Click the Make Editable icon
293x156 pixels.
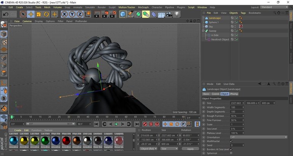pos(4,24)
